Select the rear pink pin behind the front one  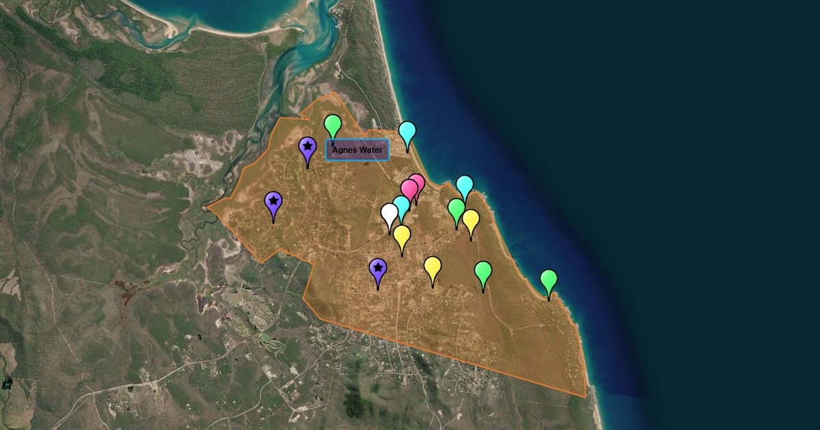(x=418, y=182)
